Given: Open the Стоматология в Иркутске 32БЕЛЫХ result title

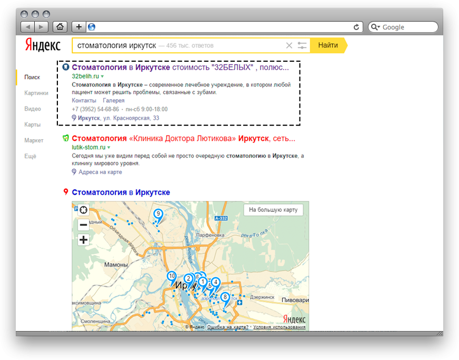Looking at the screenshot, I should point(181,67).
